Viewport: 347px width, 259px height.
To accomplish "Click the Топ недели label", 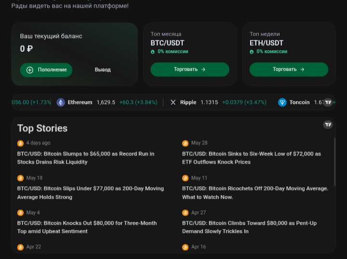I will [265, 34].
